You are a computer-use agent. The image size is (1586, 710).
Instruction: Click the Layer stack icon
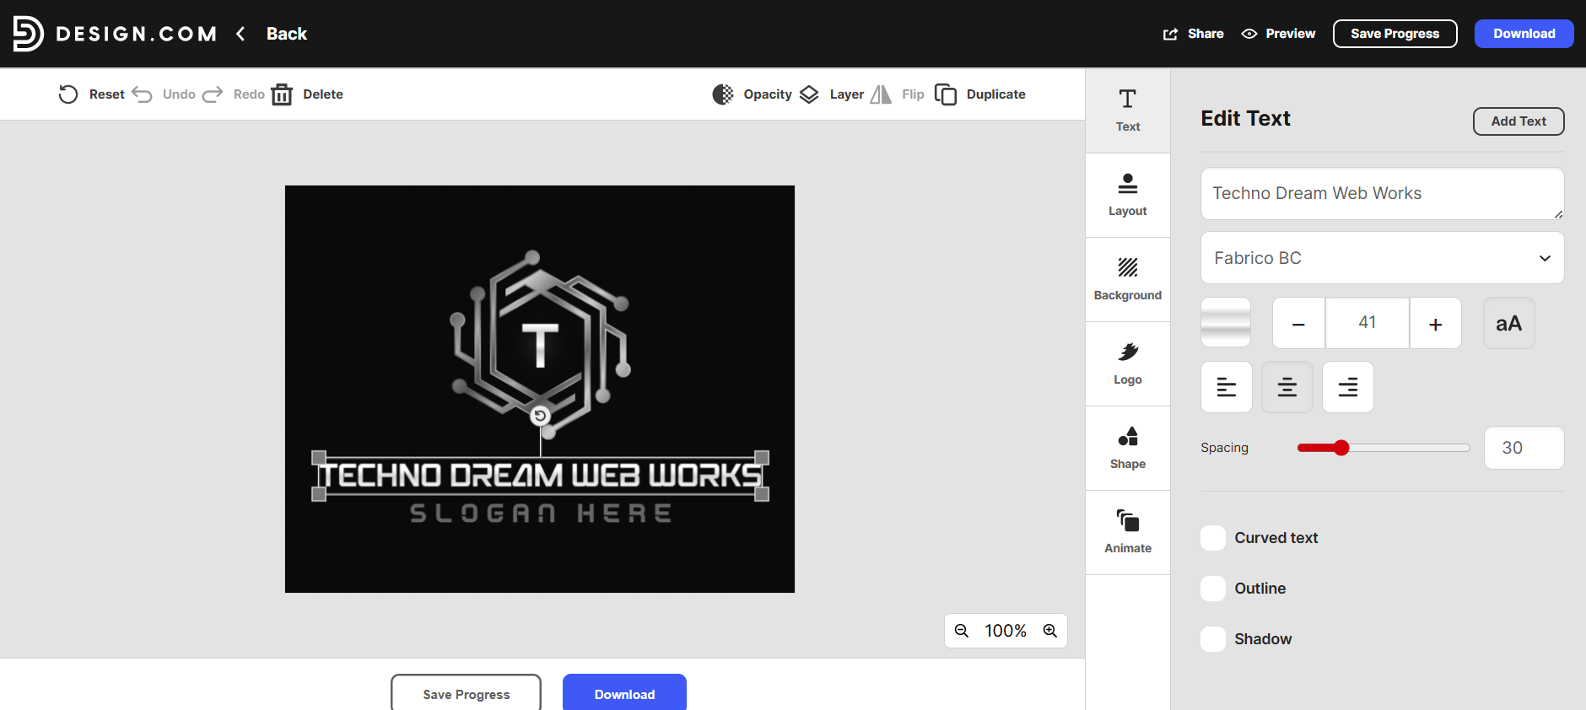(x=809, y=94)
